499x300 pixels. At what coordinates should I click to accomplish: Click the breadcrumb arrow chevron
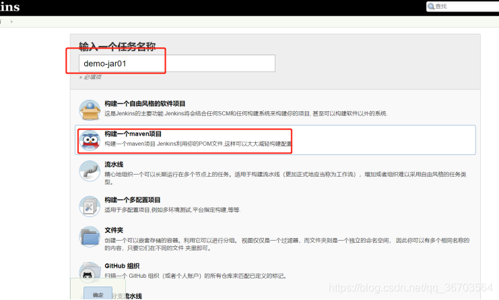(x=11, y=22)
